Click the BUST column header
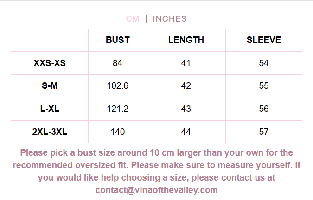This screenshot has width=313, height=200. click(118, 40)
